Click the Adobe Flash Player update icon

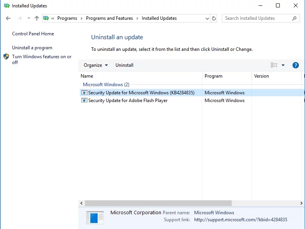tap(84, 101)
